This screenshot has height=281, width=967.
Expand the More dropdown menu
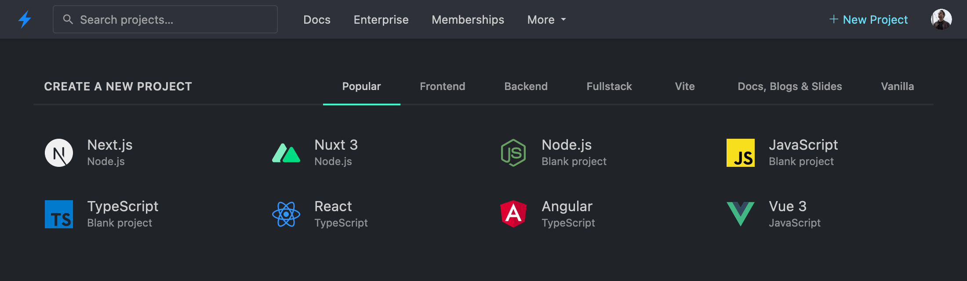click(546, 20)
